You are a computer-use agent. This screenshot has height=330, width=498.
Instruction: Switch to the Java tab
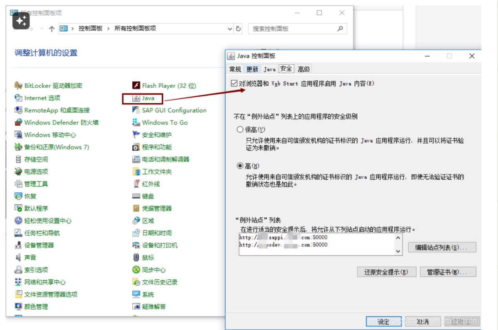(269, 69)
